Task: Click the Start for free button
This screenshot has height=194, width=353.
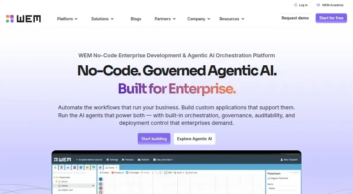Action: tap(331, 18)
